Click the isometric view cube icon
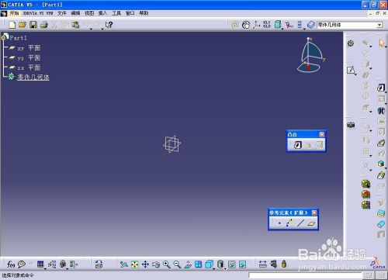 [x=209, y=264]
